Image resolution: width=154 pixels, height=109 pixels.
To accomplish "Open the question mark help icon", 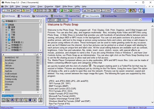I will (141, 10).
